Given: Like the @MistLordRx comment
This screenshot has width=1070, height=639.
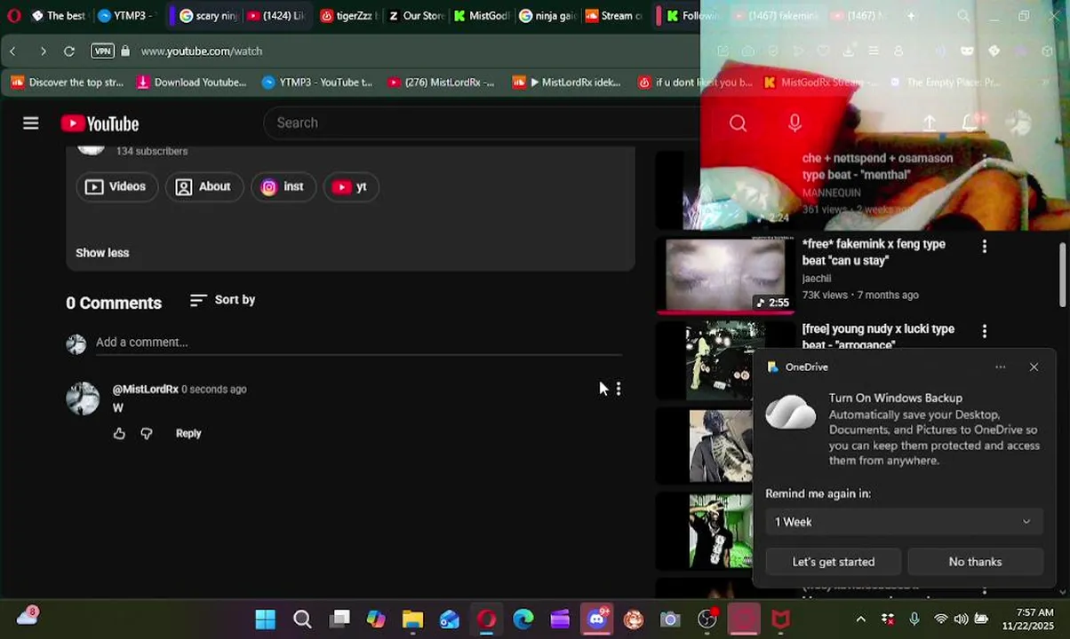Looking at the screenshot, I should (119, 433).
